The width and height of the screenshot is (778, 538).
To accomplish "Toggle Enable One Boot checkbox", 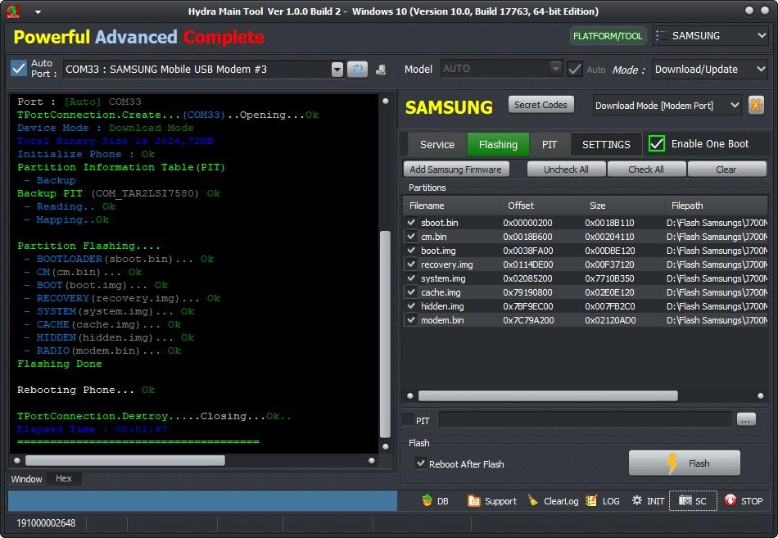I will (x=657, y=143).
